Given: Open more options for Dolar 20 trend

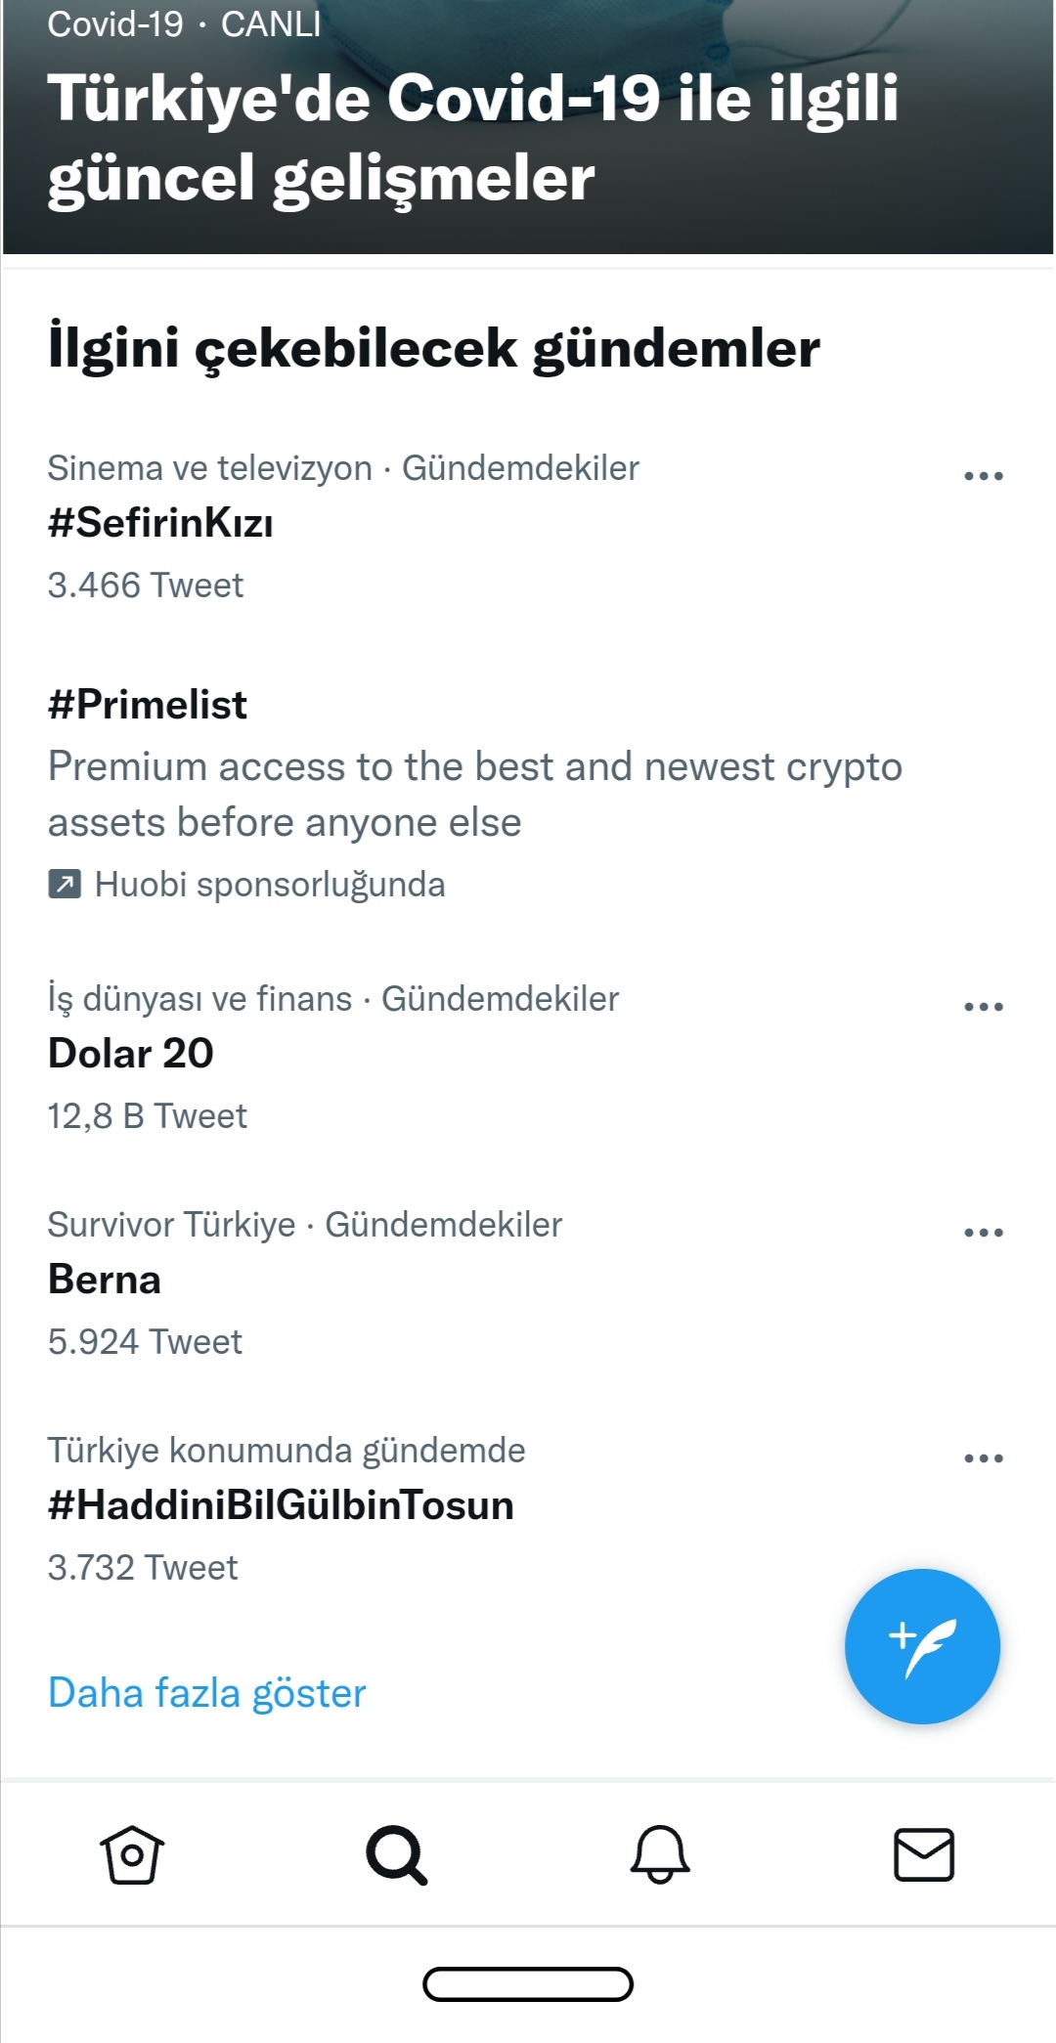Looking at the screenshot, I should click(x=984, y=1007).
